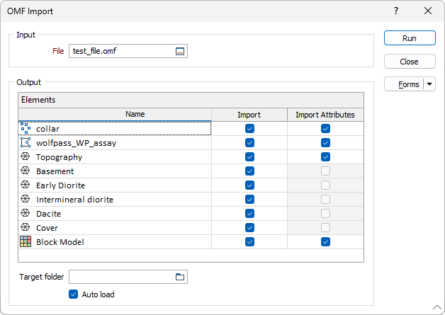Uncheck Import Attributes for Block Model
This screenshot has height=315, width=445.
click(325, 242)
